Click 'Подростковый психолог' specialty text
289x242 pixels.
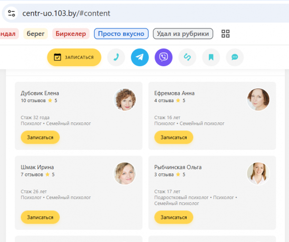[181, 198]
